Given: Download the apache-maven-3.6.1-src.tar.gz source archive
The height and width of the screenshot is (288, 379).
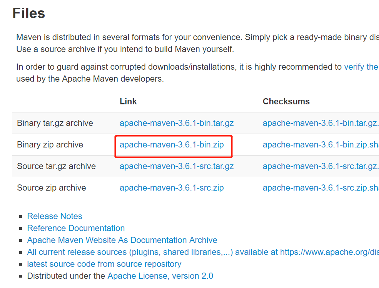Looking at the screenshot, I should point(177,166).
